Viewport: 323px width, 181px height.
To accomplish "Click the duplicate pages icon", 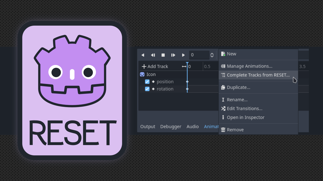I will 223,87.
